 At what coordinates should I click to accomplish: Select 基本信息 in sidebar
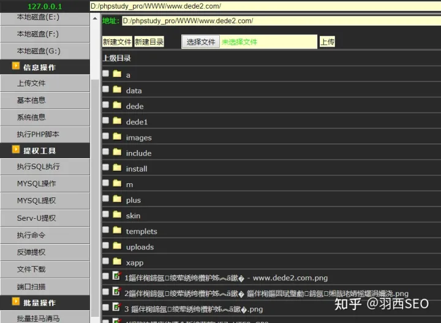[x=45, y=101]
